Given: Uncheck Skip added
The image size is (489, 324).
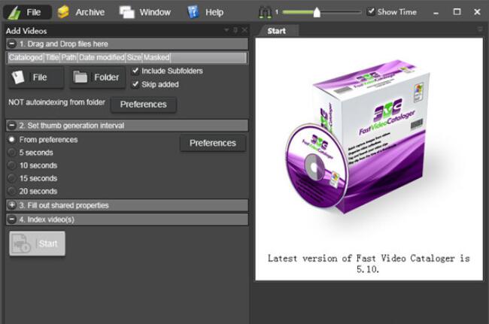Looking at the screenshot, I should tap(135, 84).
